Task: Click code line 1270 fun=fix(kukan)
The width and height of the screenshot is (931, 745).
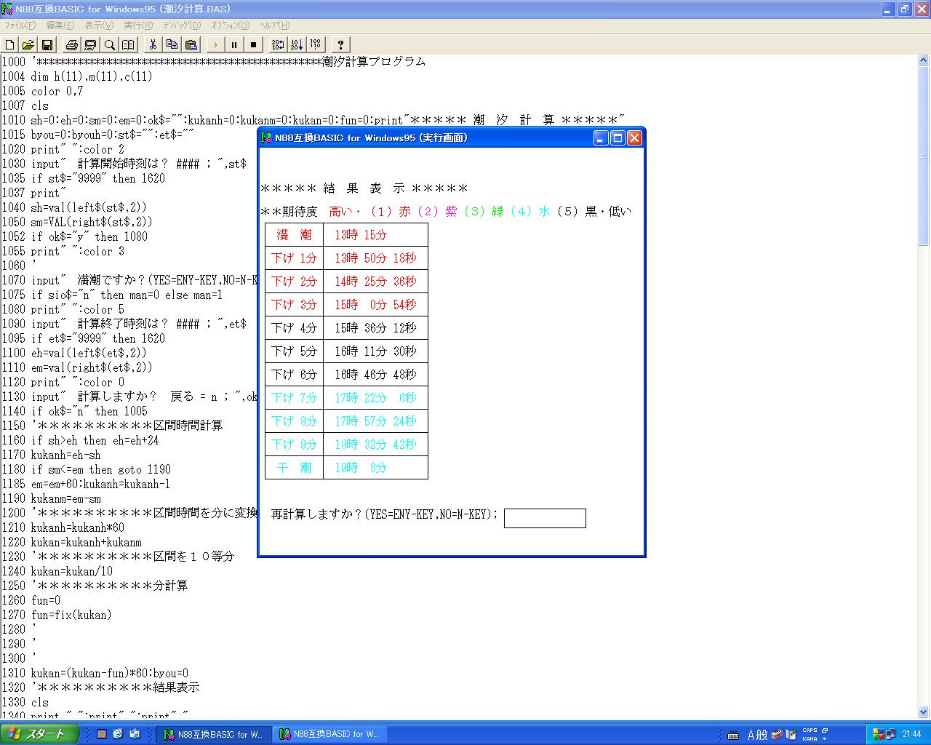Action: pyautogui.click(x=57, y=615)
